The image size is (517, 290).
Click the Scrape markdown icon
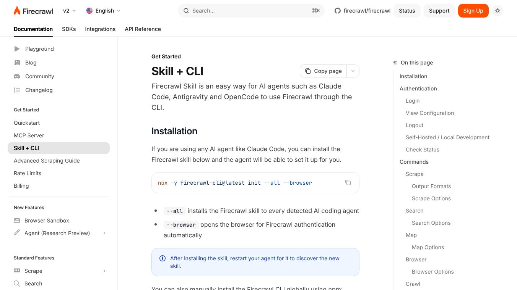pos(17,271)
